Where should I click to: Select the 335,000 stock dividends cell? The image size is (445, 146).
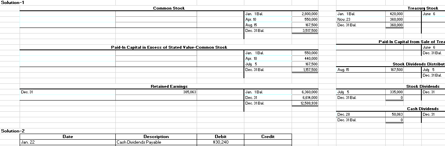click(x=394, y=92)
